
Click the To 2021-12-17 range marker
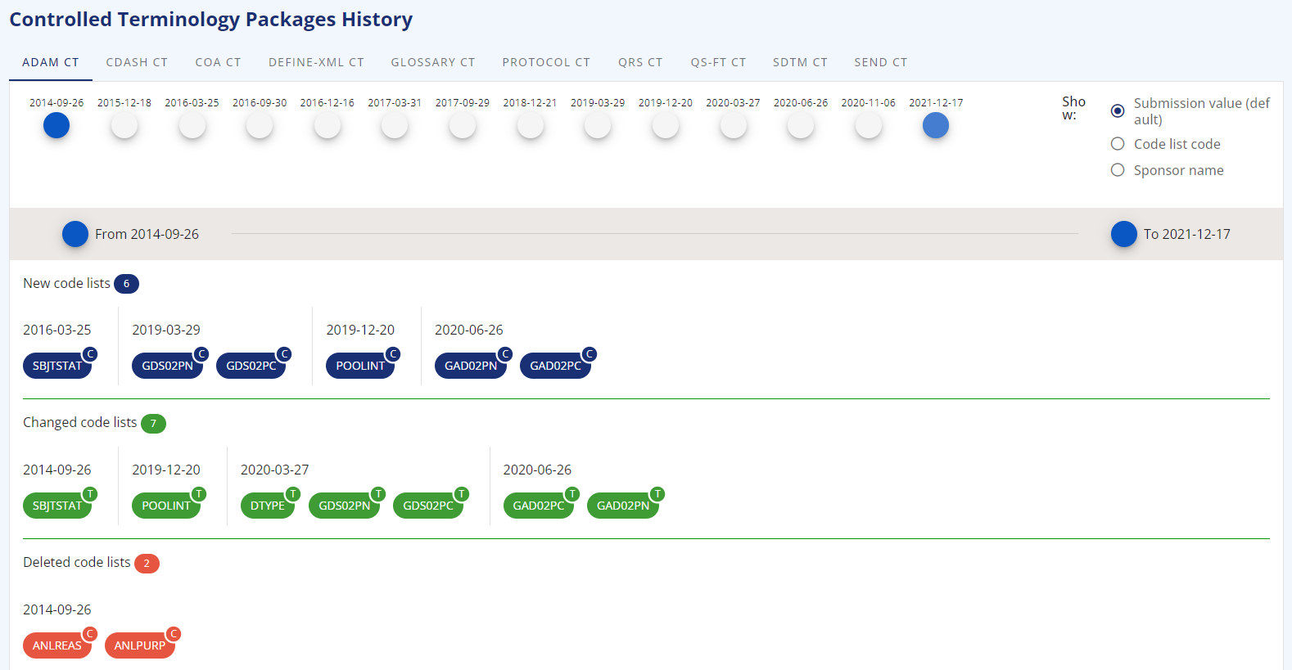click(x=1124, y=234)
